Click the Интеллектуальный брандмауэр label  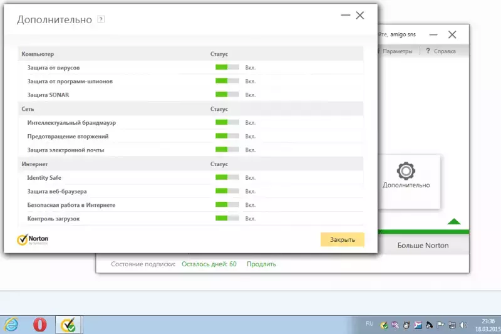pos(71,123)
